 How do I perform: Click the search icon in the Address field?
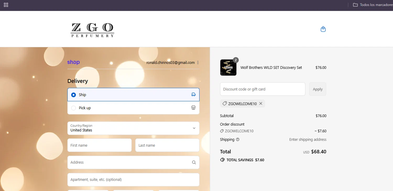[194, 162]
